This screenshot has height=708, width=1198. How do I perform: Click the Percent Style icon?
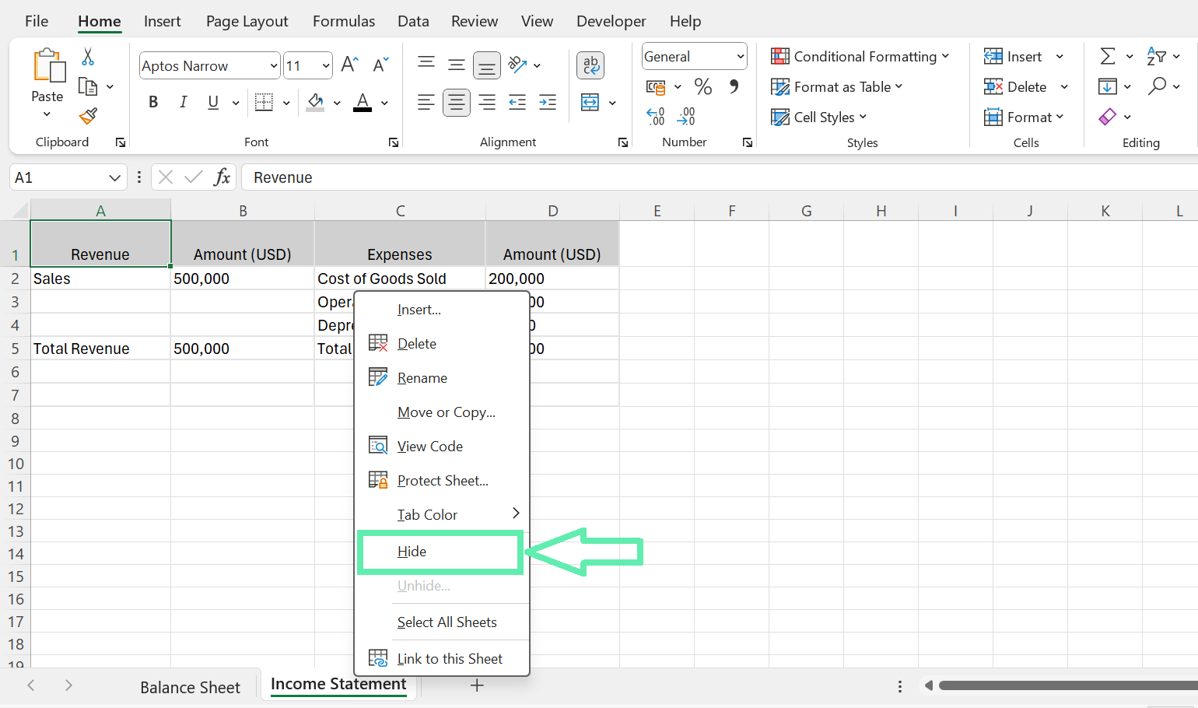click(703, 86)
